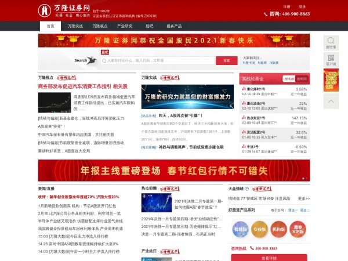Open the N曼卡龙 trending stock link

coord(249,63)
